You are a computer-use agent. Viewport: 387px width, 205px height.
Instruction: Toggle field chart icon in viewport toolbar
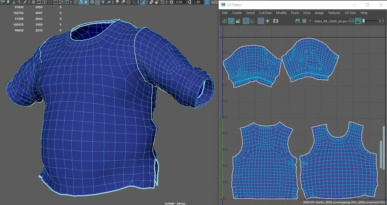(x=56, y=2)
